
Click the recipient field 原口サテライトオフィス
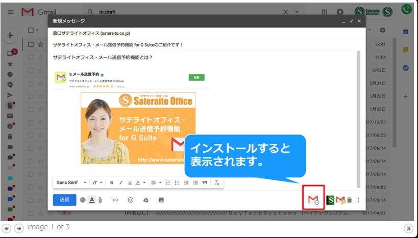[x=91, y=33]
